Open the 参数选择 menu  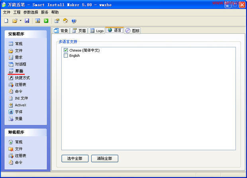(31, 12)
